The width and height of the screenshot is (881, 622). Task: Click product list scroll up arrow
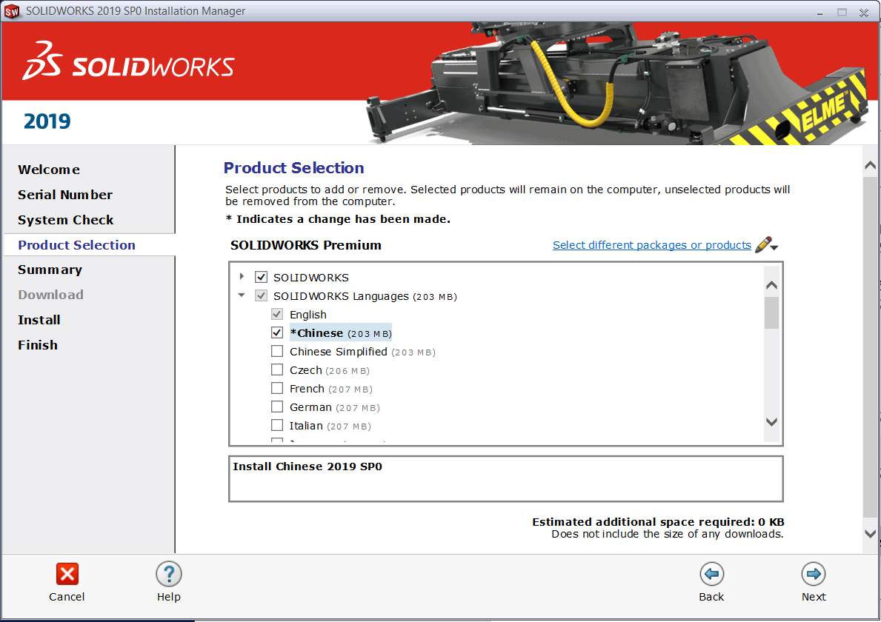click(771, 284)
